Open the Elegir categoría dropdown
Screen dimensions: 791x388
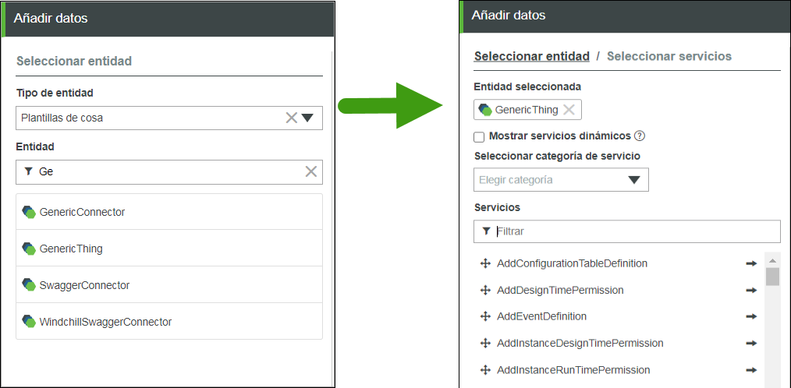[561, 180]
